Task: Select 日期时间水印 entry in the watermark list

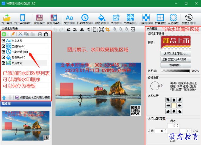Action: pos(19,52)
